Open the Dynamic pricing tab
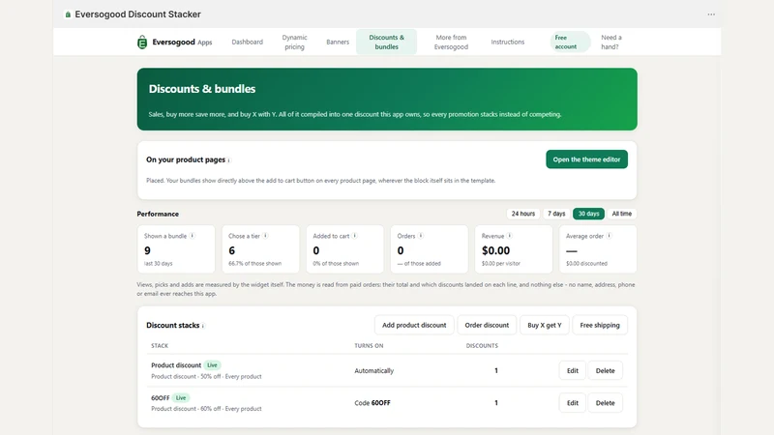The width and height of the screenshot is (774, 435). point(294,42)
